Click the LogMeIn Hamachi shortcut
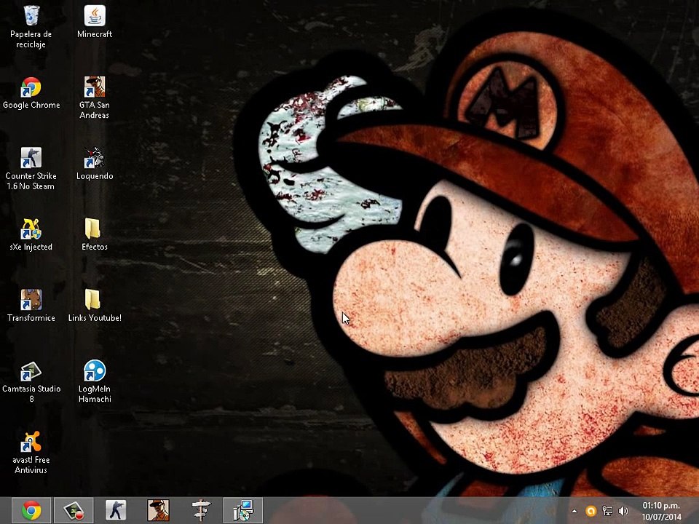 95,381
